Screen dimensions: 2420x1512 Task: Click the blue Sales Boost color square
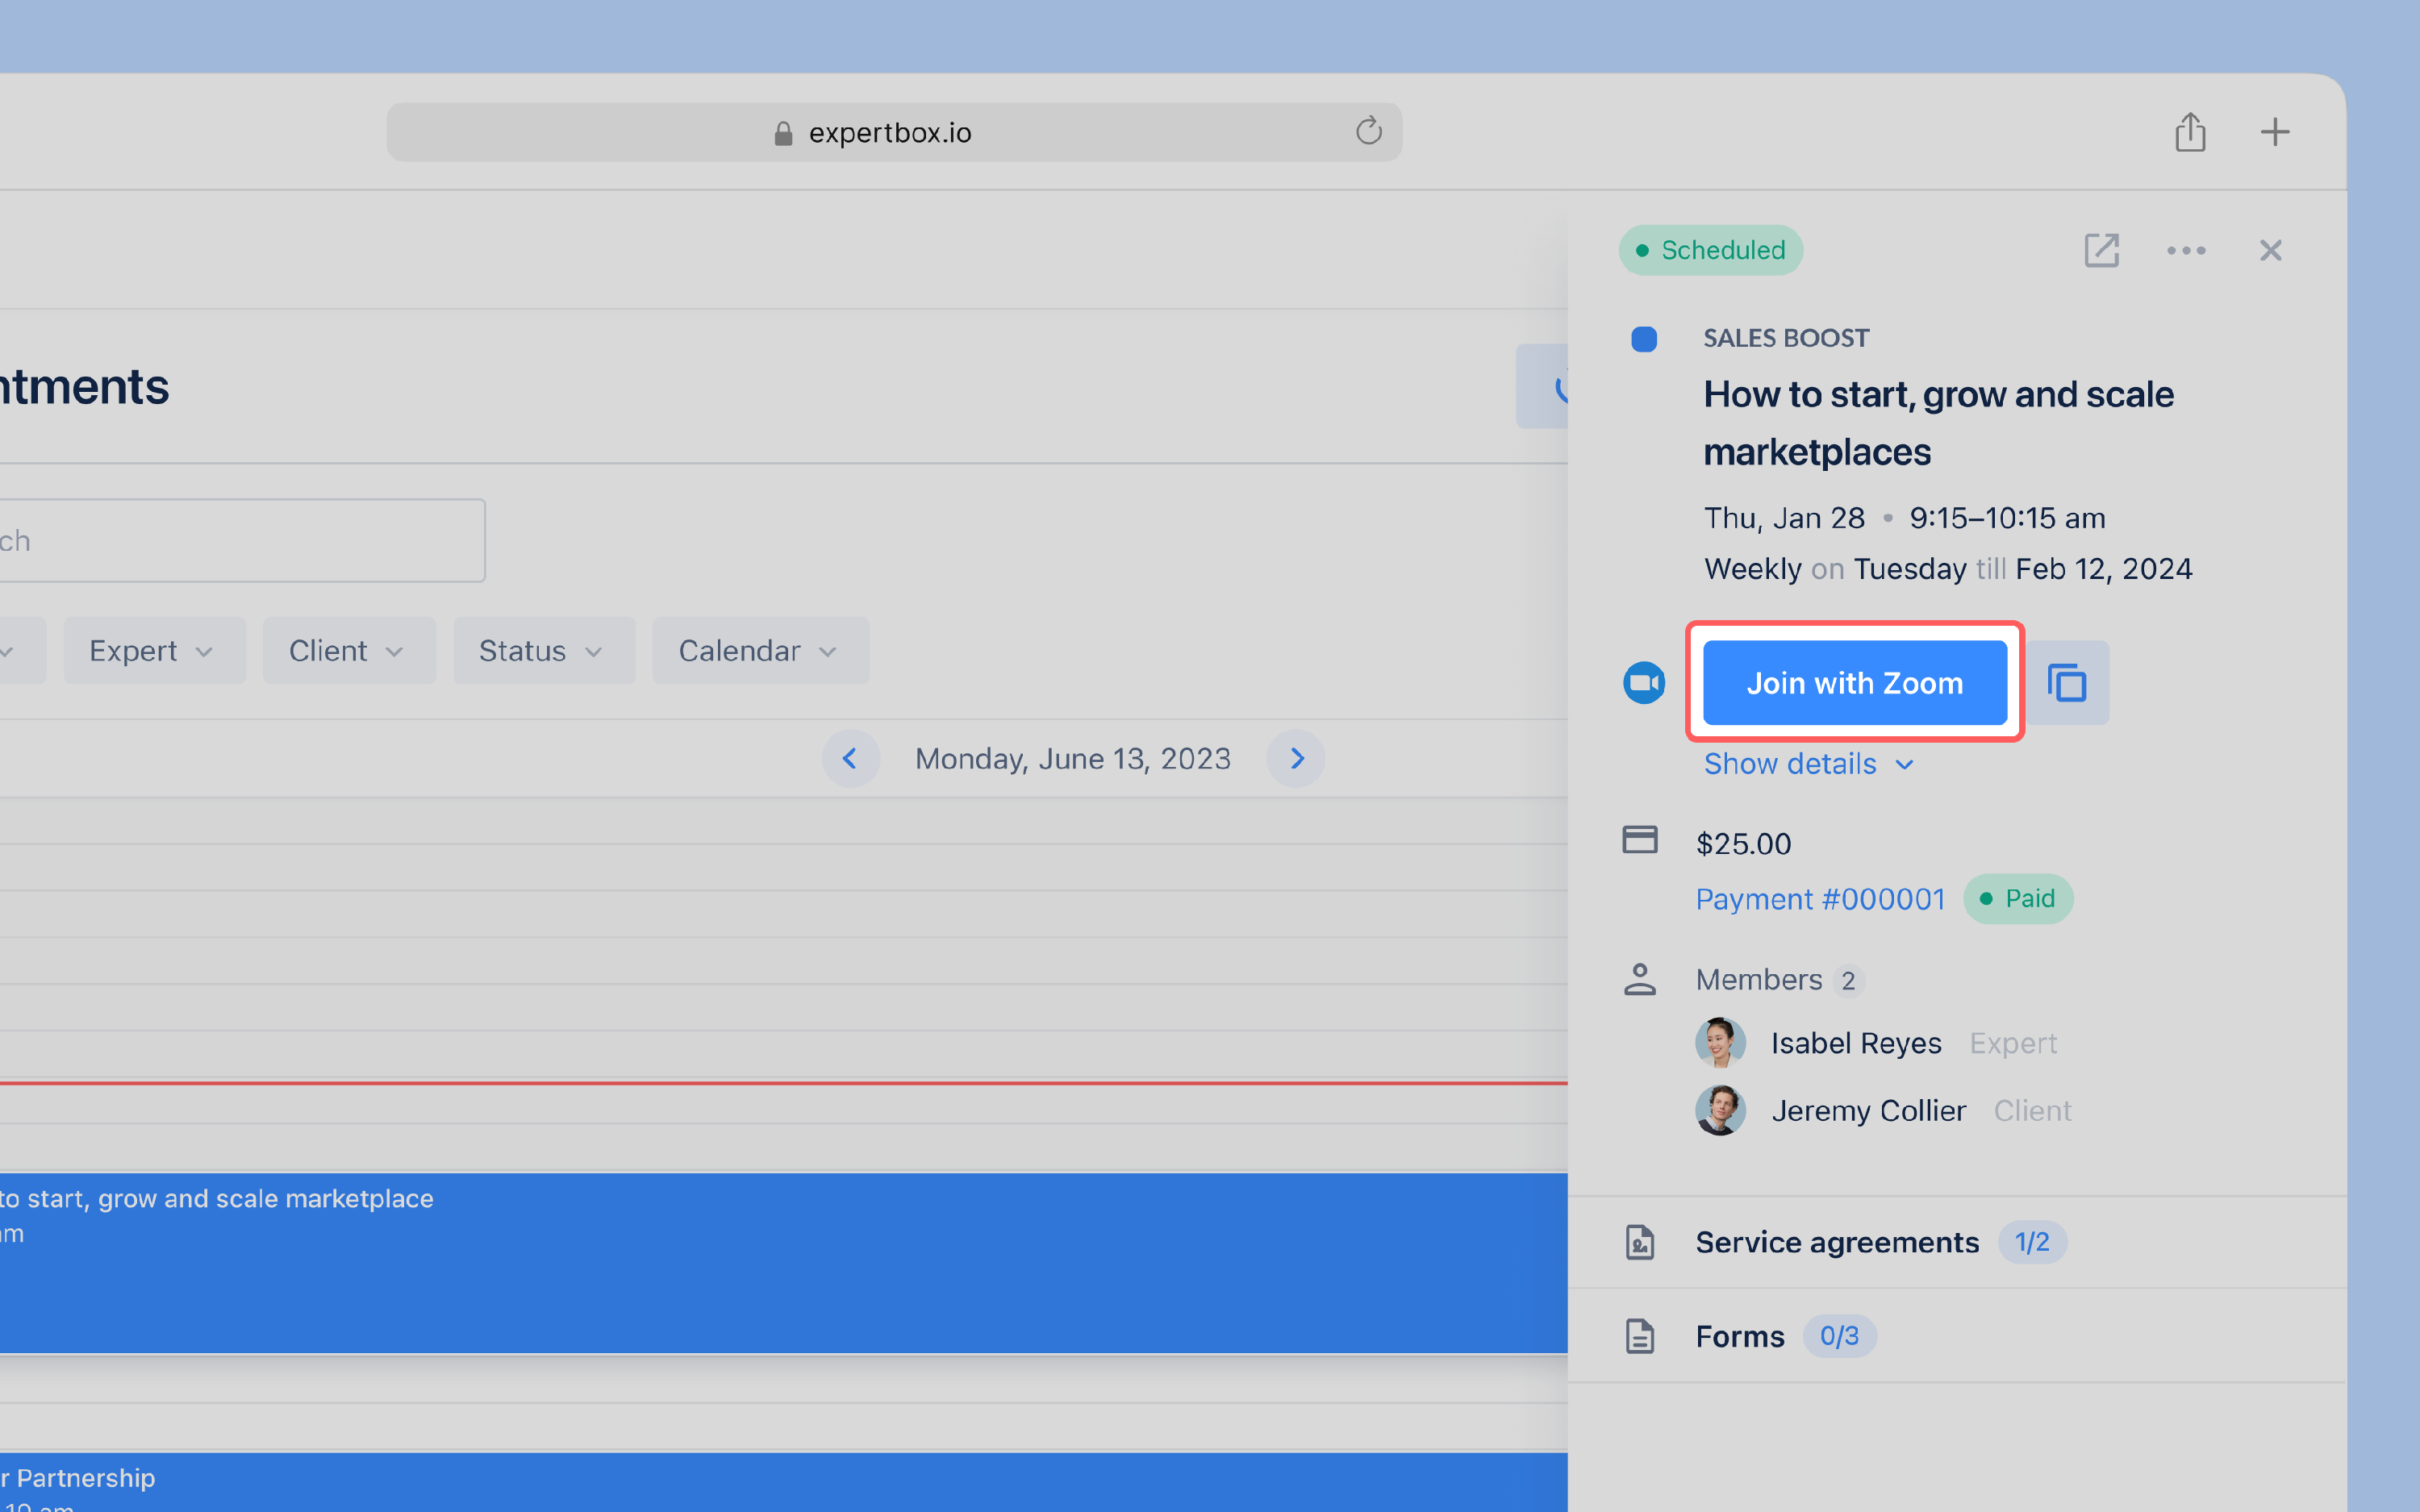coord(1643,340)
